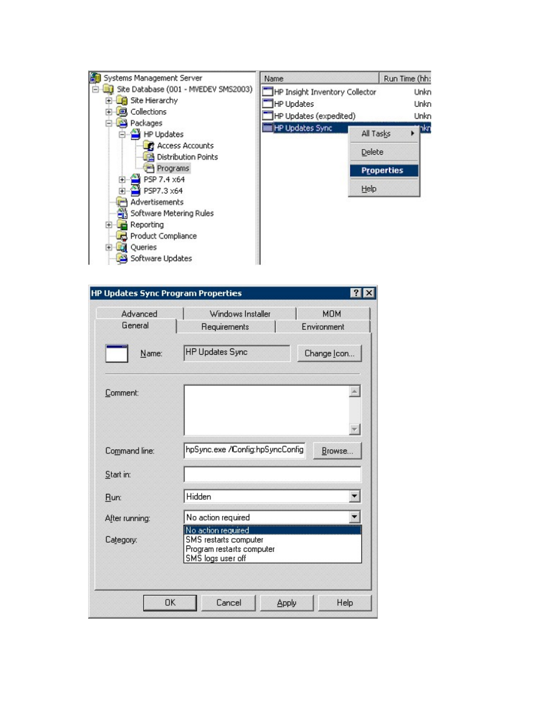Image resolution: width=553 pixels, height=716 pixels.
Task: Select the Reporting icon
Action: click(122, 224)
